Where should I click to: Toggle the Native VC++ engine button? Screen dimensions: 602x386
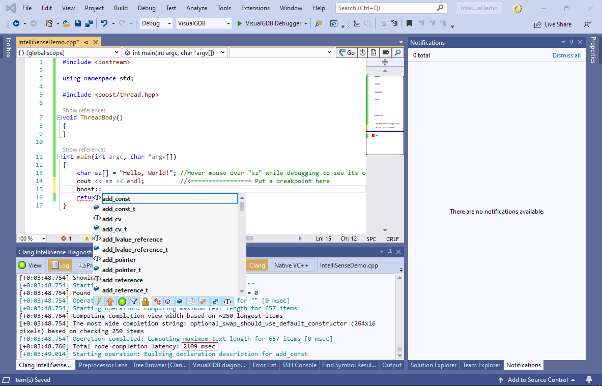[291, 265]
